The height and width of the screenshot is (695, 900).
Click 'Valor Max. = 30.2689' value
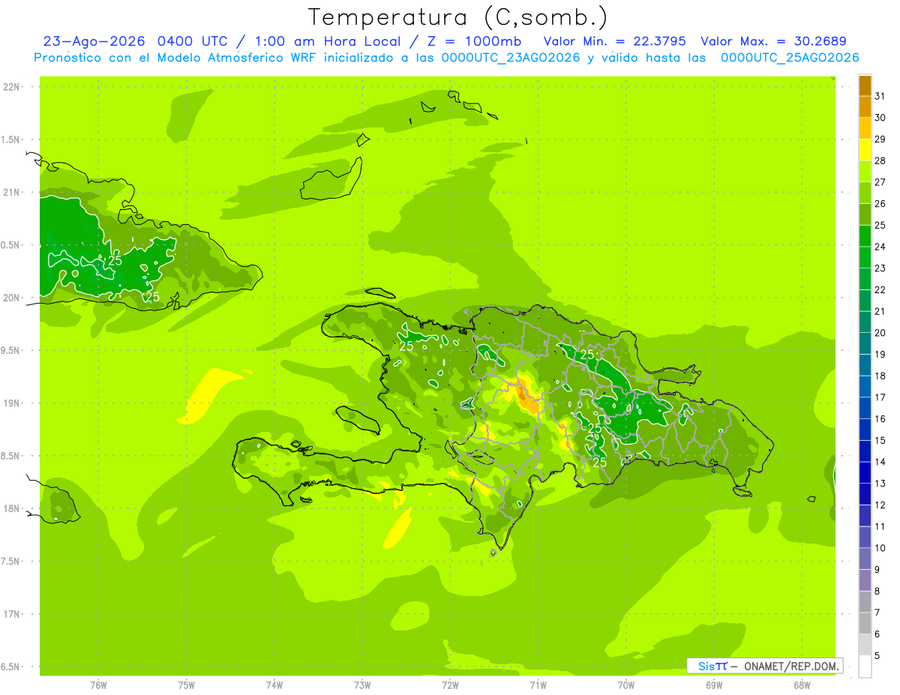(x=773, y=42)
